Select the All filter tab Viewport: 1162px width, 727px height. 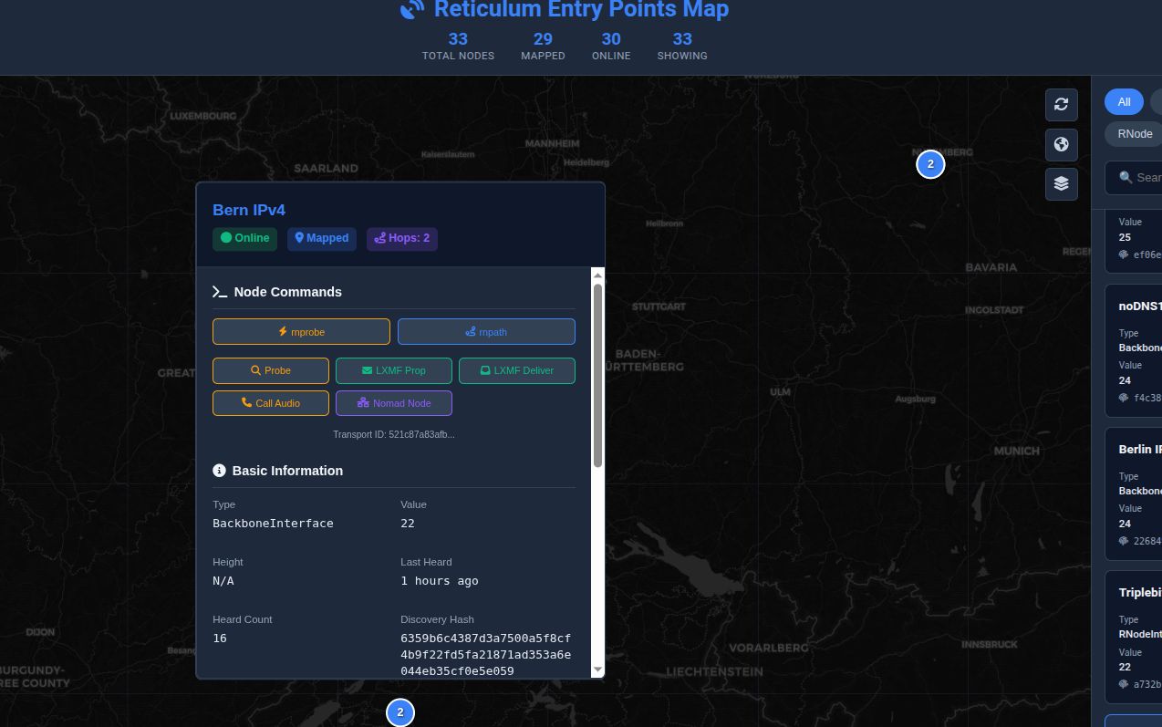pos(1124,101)
